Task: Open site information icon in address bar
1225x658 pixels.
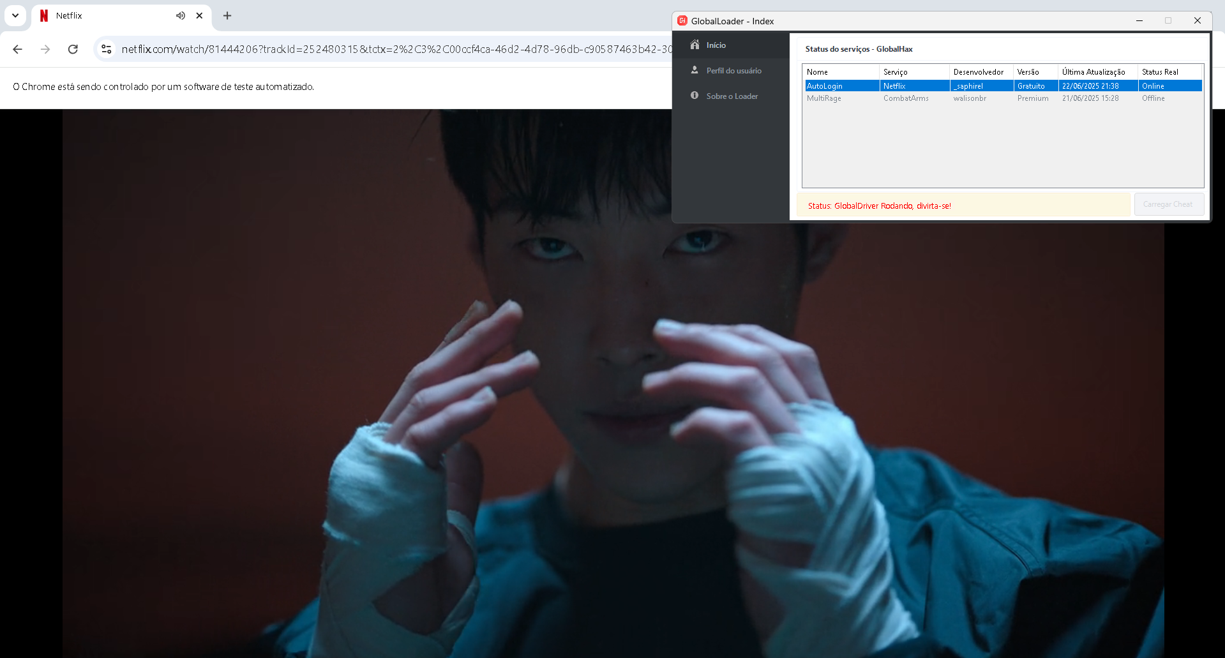Action: (x=107, y=49)
